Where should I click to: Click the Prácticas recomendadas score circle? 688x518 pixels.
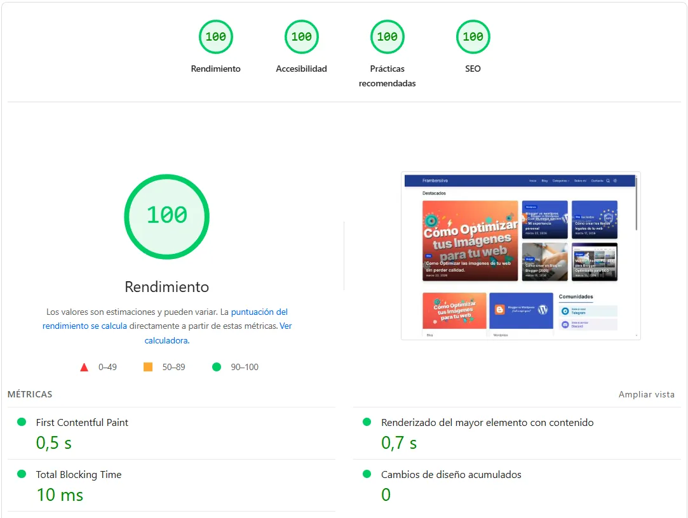[387, 37]
